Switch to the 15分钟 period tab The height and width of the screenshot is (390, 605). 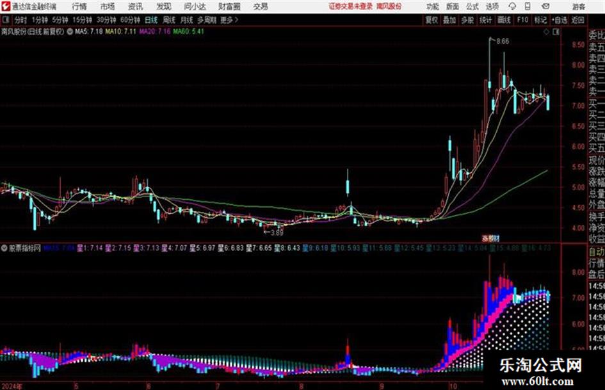(83, 20)
